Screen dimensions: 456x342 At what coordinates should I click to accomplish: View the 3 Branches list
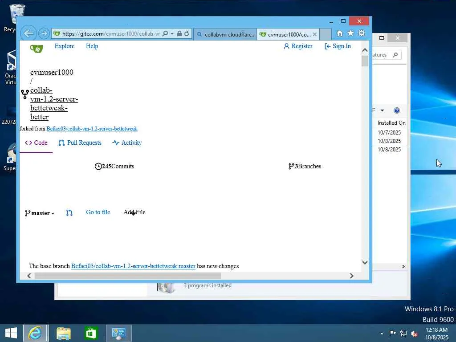(x=305, y=167)
